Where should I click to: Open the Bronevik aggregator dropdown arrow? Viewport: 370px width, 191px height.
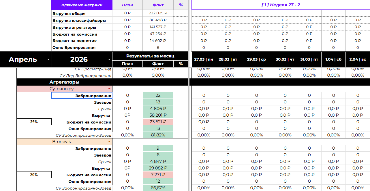tap(109, 142)
